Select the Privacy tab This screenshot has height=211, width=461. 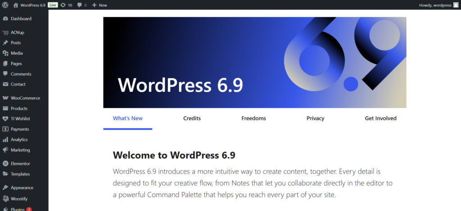(x=315, y=119)
